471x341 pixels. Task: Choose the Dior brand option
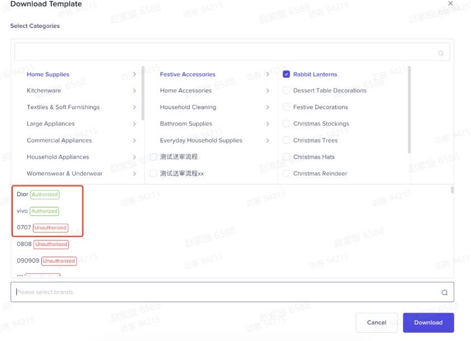click(x=22, y=195)
